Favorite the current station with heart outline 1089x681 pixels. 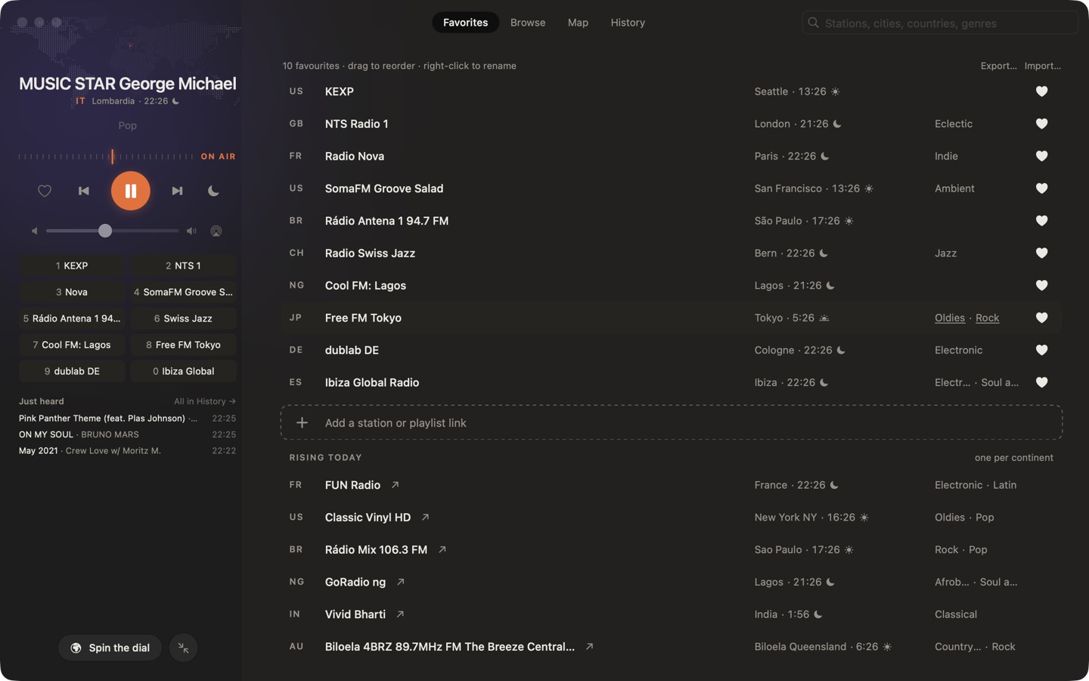click(x=45, y=191)
